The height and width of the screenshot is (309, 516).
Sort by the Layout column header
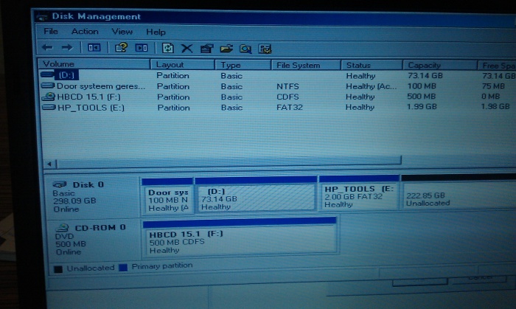[x=183, y=64]
